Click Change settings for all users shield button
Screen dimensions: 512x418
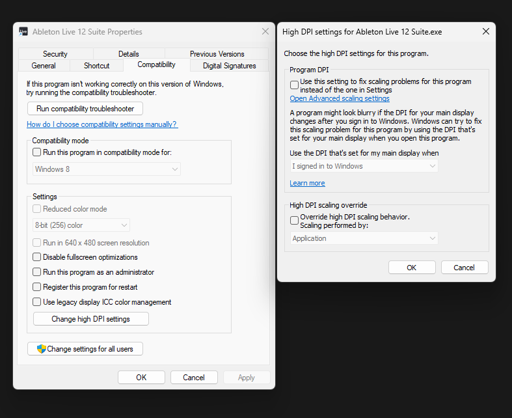pos(85,349)
